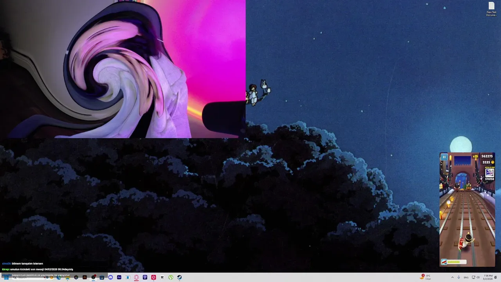
Task: Open CapCut from the taskbar
Action: pos(162,277)
